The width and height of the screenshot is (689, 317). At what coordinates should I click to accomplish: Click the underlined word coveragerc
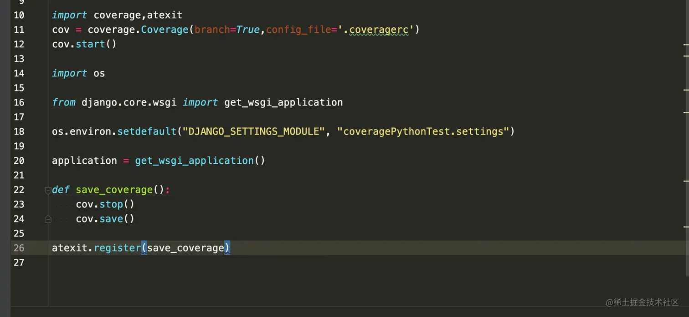point(378,30)
